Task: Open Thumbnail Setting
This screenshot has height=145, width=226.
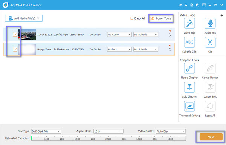Action: (189, 106)
